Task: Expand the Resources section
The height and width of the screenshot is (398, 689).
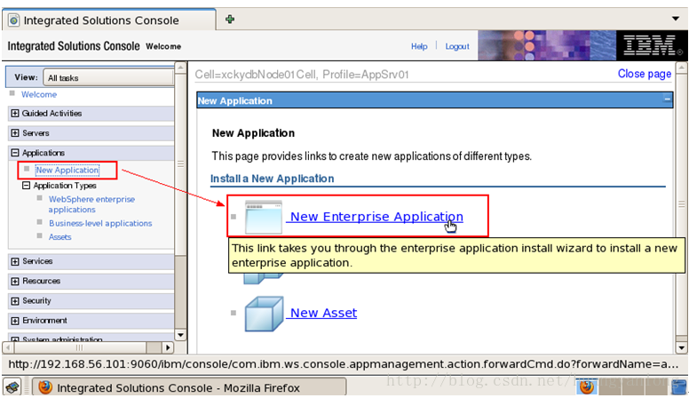Action: [15, 281]
